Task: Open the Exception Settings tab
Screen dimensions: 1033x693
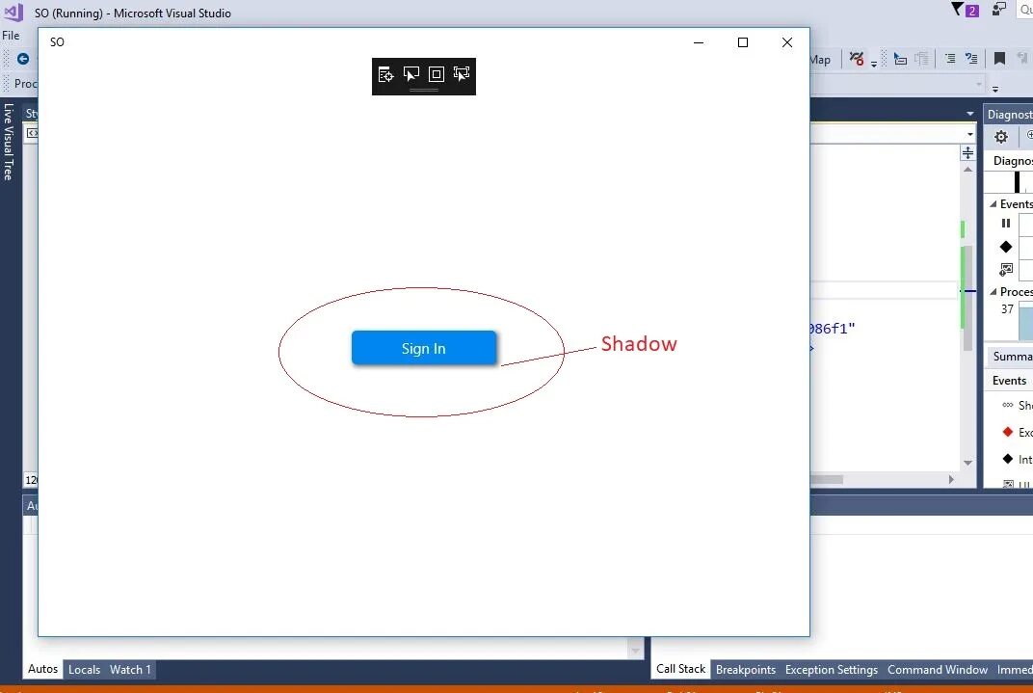Action: [832, 670]
